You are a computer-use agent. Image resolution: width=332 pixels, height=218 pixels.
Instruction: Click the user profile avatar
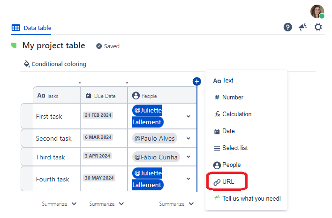coord(317,11)
